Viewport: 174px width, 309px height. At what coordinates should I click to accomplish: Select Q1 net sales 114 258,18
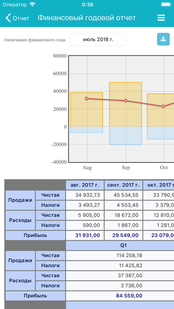(120, 255)
